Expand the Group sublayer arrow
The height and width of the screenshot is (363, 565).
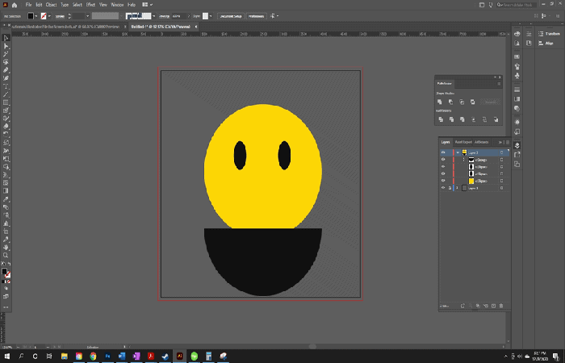click(464, 160)
